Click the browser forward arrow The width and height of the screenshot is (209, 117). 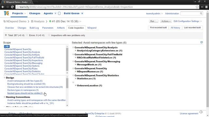[x=8, y=7]
